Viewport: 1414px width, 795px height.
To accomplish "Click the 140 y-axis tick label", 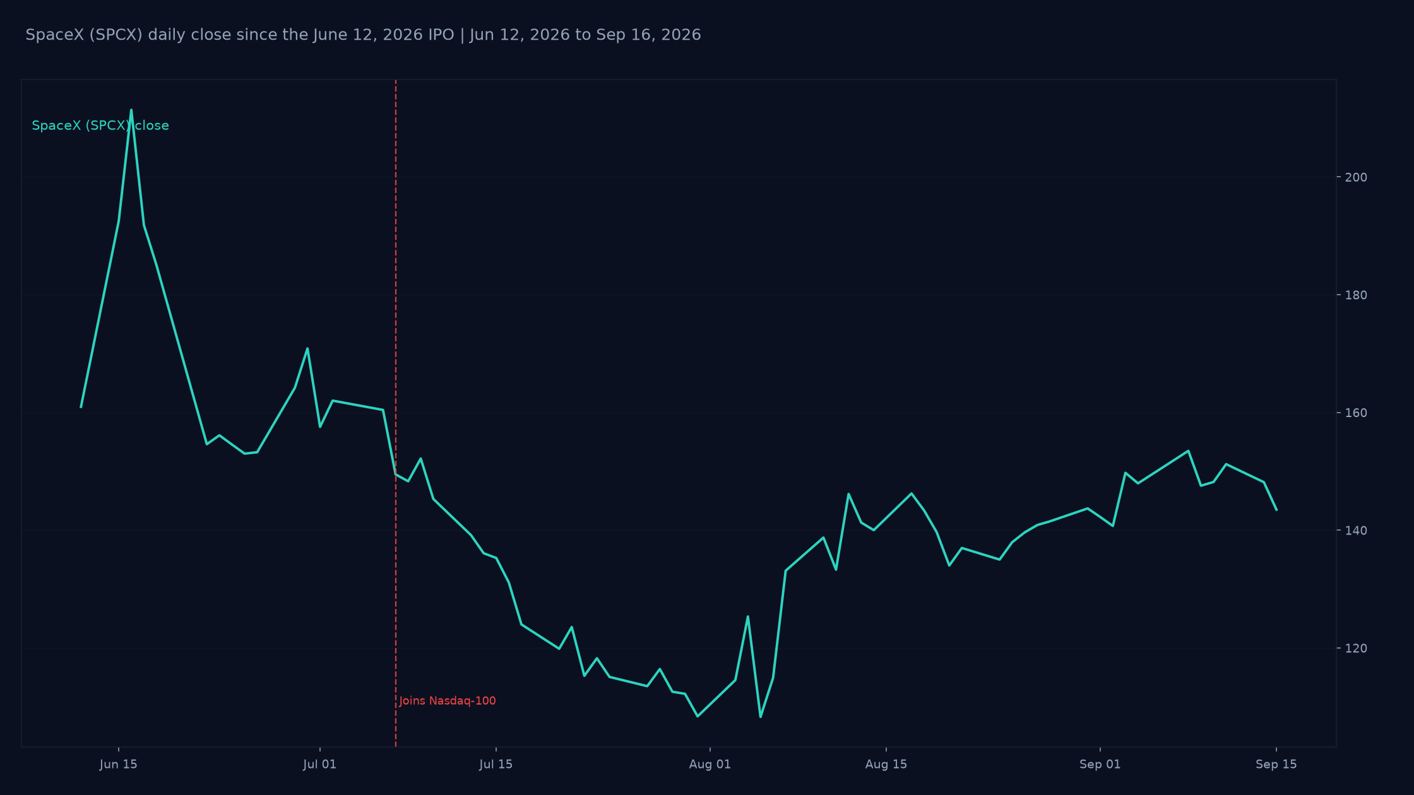I will click(1356, 531).
